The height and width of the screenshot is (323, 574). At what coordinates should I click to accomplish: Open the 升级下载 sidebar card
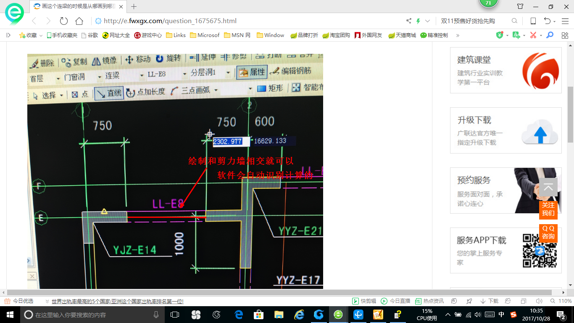[x=506, y=130]
